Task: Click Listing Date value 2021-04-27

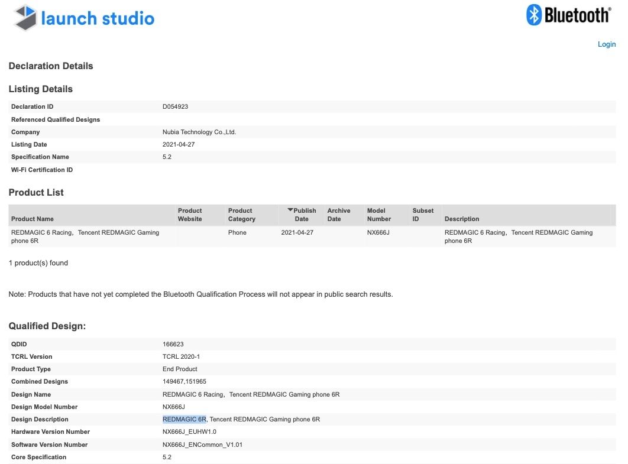Action: [178, 145]
